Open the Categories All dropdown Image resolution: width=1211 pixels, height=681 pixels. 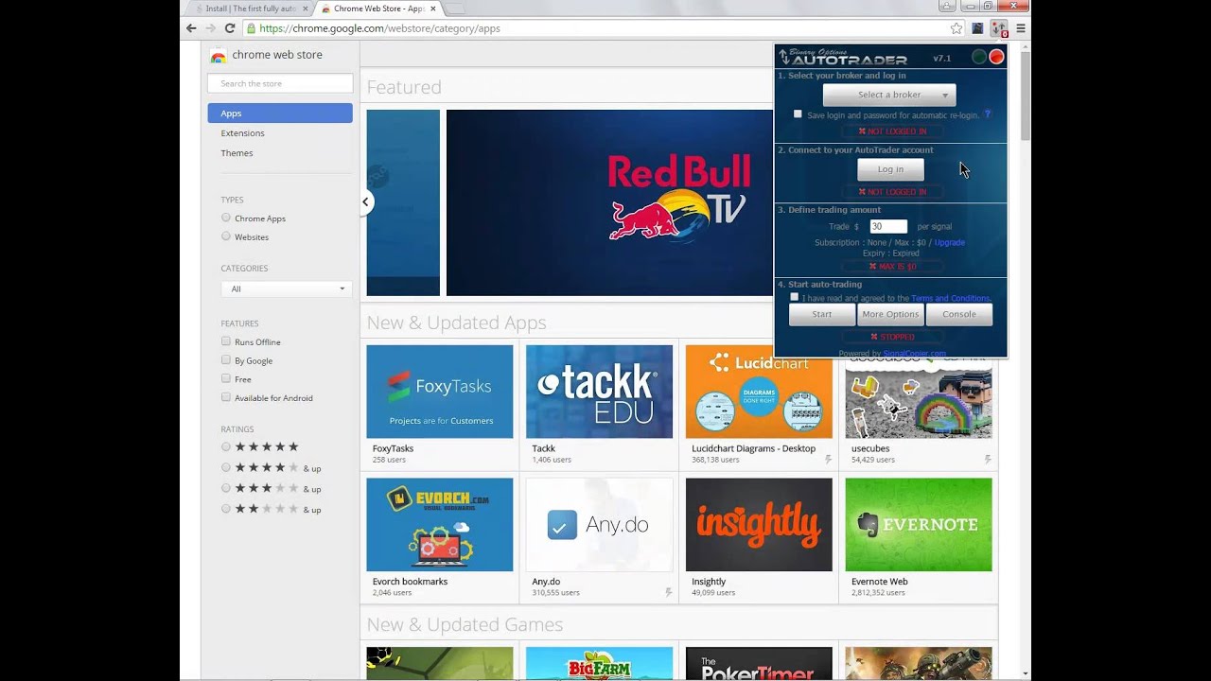pos(287,288)
